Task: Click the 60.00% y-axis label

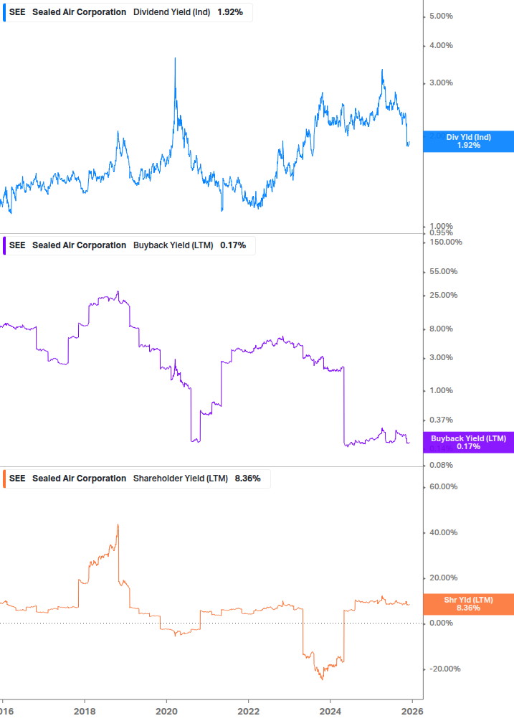Action: pos(443,487)
